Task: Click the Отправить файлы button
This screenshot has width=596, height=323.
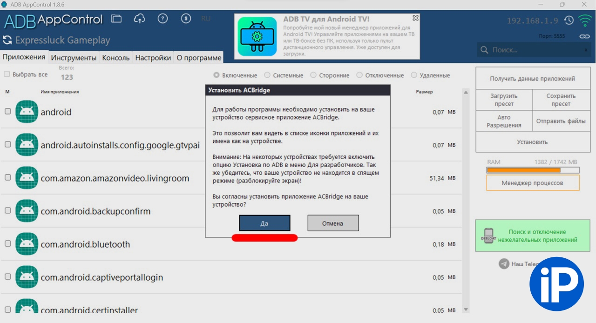Action: 561,121
